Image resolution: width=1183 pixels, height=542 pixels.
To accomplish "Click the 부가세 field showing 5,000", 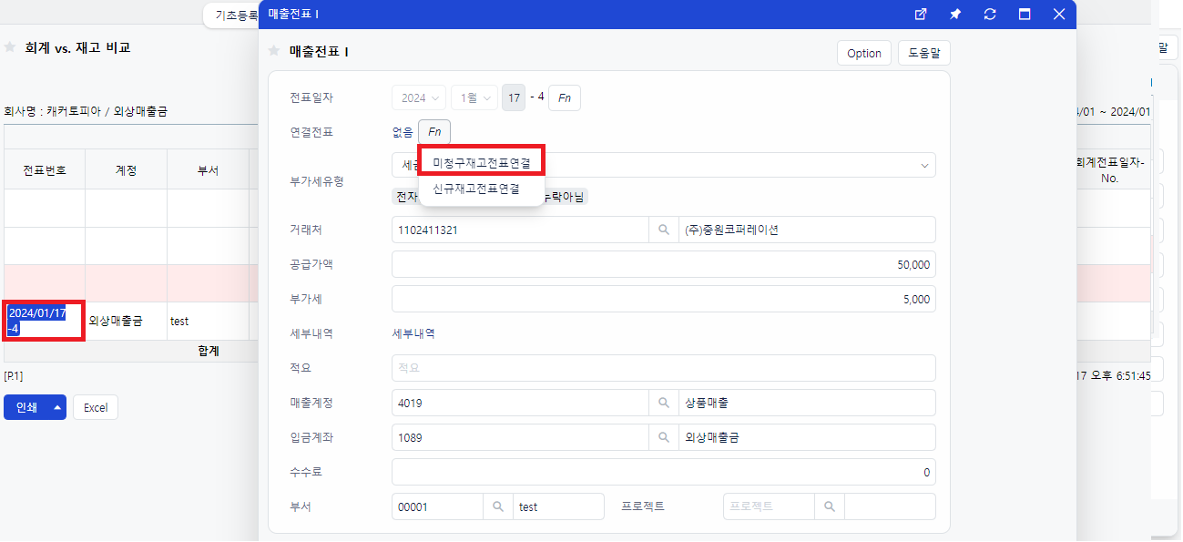I will click(664, 299).
